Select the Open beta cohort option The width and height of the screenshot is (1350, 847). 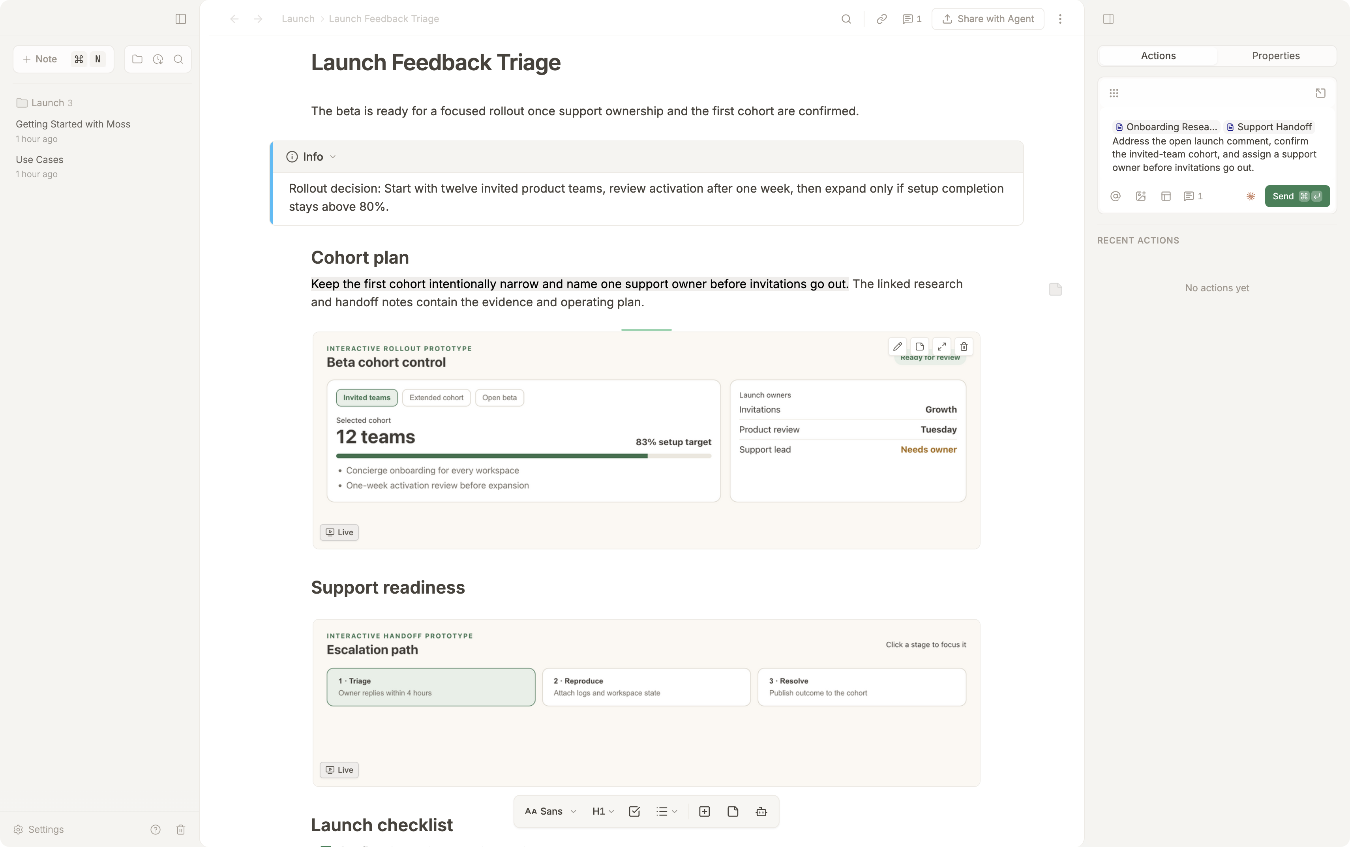(499, 398)
